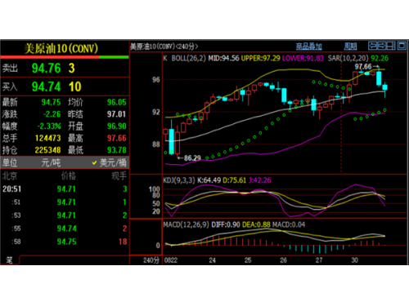The width and height of the screenshot is (409, 306).
Task: Click the red-green buy/sell ratio bar
Action: tap(65, 57)
